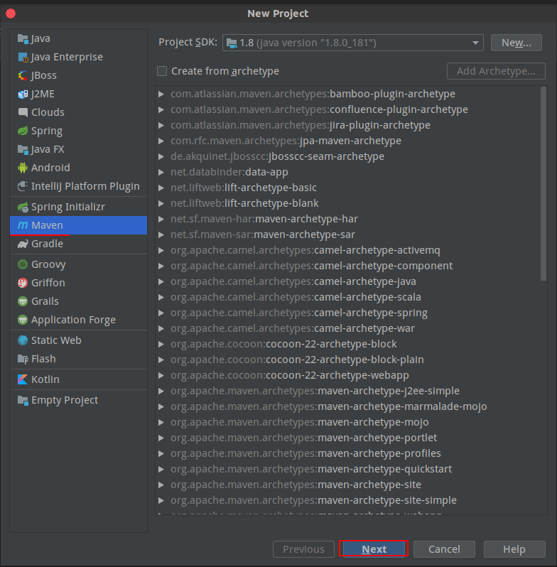Enable Create from archetype checkbox

[x=162, y=71]
